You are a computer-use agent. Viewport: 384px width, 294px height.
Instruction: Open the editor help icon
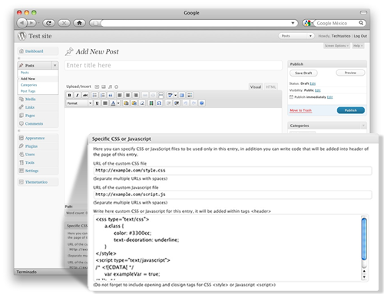tap(202, 103)
